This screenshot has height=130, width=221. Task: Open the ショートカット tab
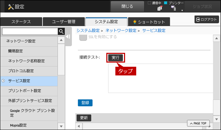pyautogui.click(x=149, y=22)
